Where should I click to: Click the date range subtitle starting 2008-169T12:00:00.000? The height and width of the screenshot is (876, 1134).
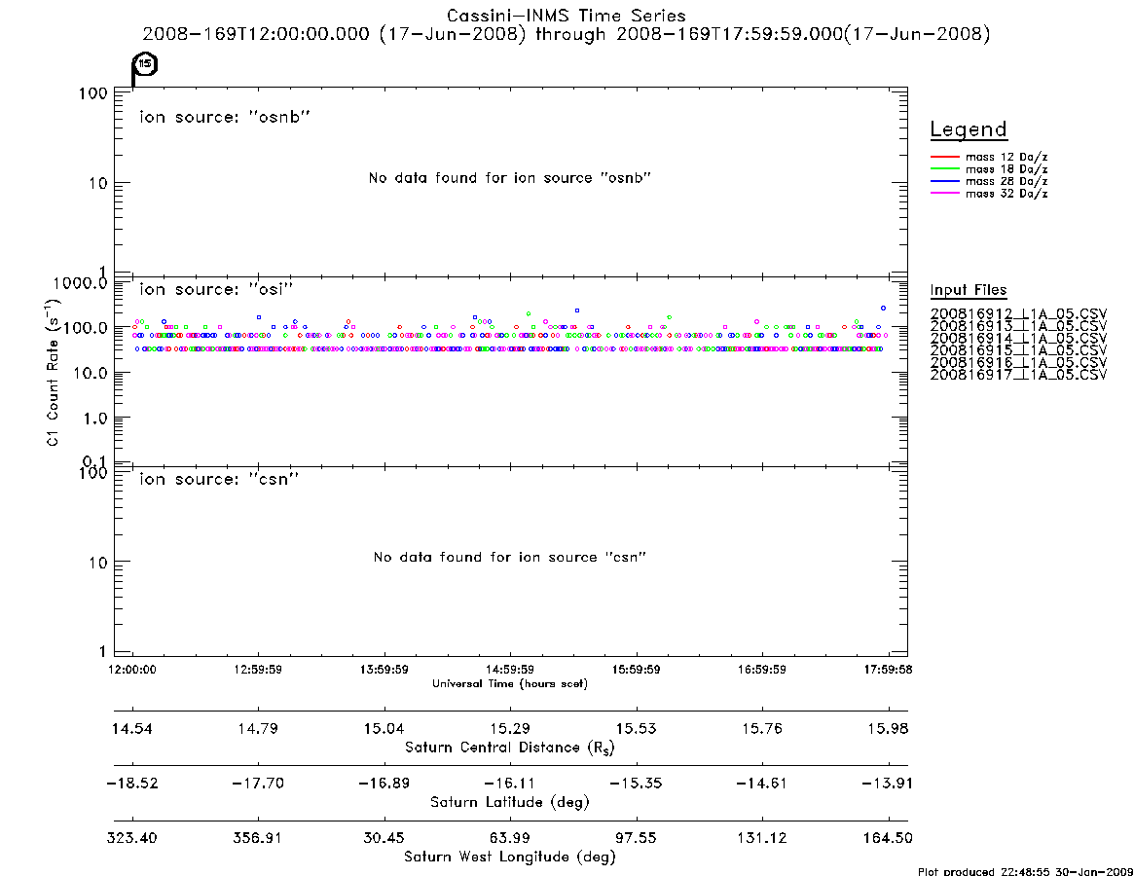click(567, 34)
